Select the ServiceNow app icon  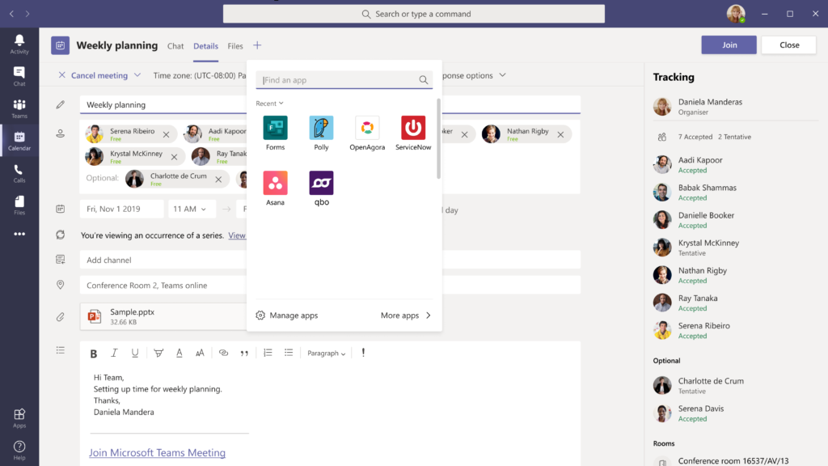413,129
